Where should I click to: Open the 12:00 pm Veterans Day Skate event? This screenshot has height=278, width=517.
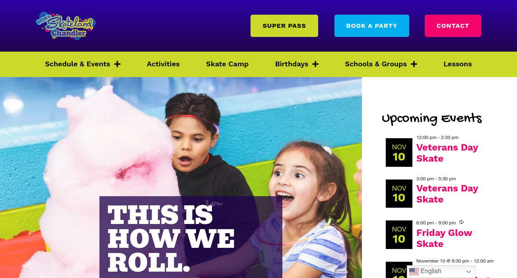(447, 153)
